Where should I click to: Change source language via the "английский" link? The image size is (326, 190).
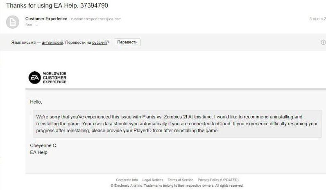(x=52, y=43)
